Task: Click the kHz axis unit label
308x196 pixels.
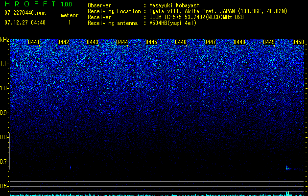Action: (x=4, y=40)
